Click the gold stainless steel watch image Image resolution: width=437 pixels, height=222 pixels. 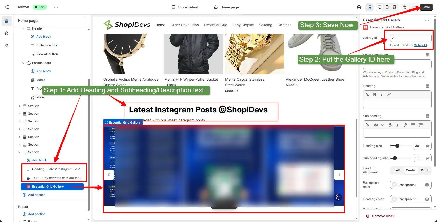coord(254,54)
